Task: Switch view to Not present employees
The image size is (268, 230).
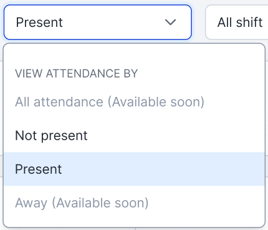Action: tap(134, 136)
